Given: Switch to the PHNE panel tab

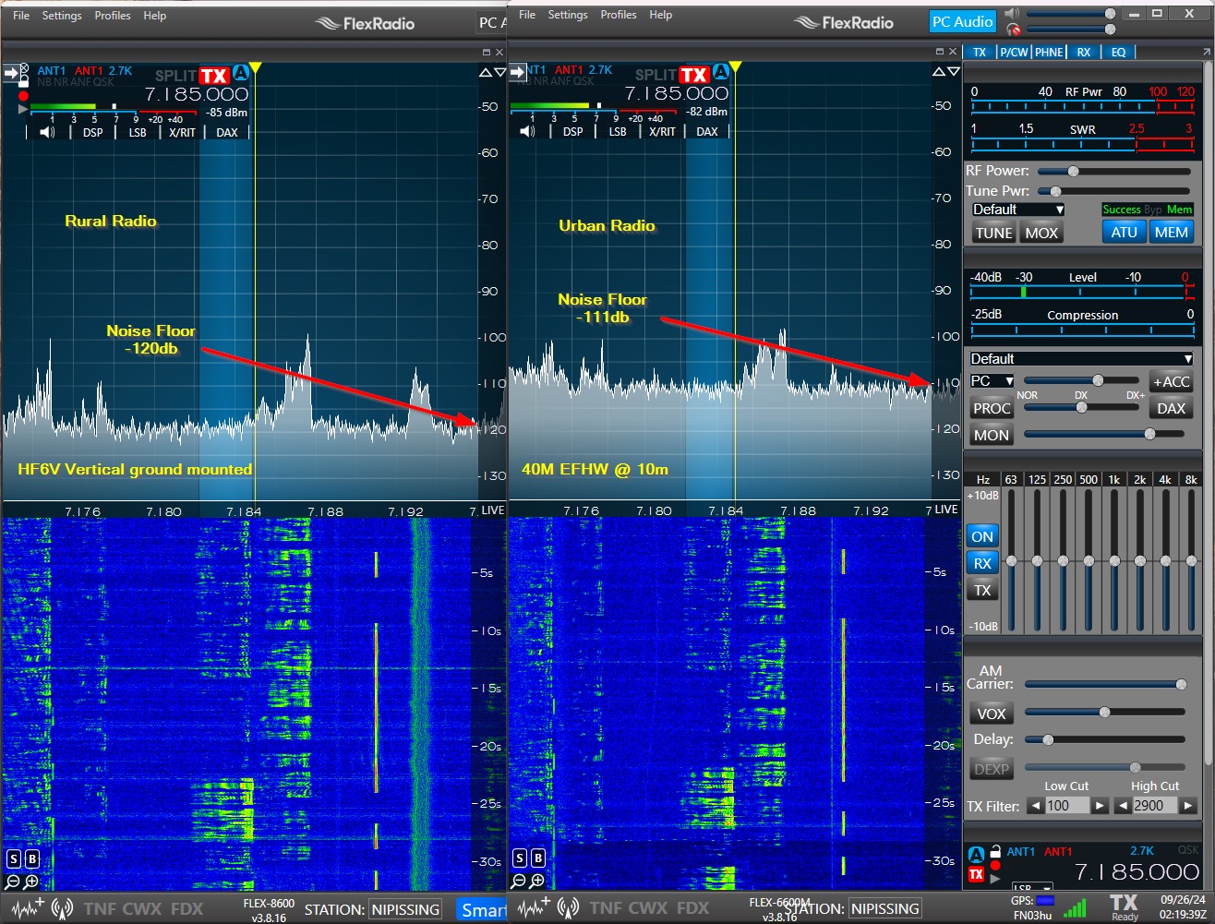Looking at the screenshot, I should (1049, 53).
